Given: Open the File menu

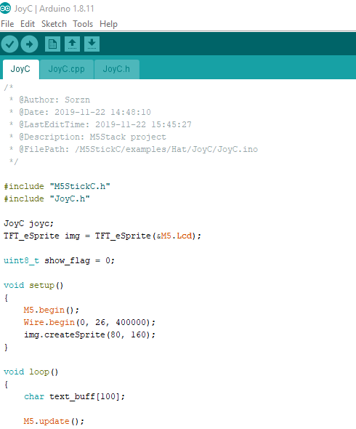Looking at the screenshot, I should (7, 24).
